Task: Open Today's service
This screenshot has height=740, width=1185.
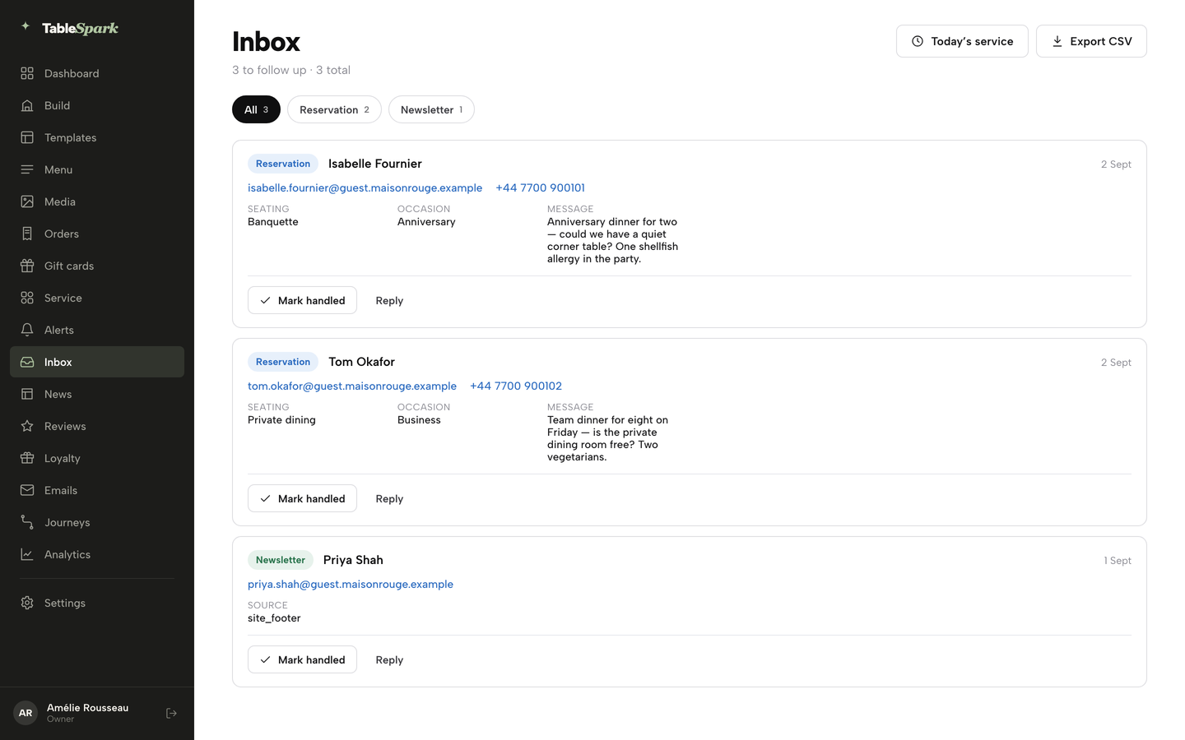Action: pyautogui.click(x=962, y=41)
